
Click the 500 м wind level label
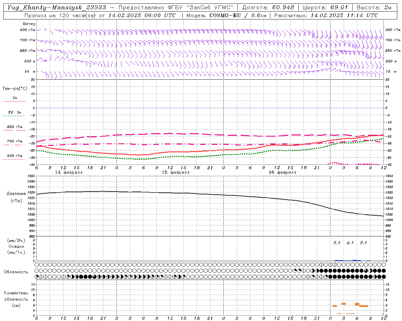(30, 61)
